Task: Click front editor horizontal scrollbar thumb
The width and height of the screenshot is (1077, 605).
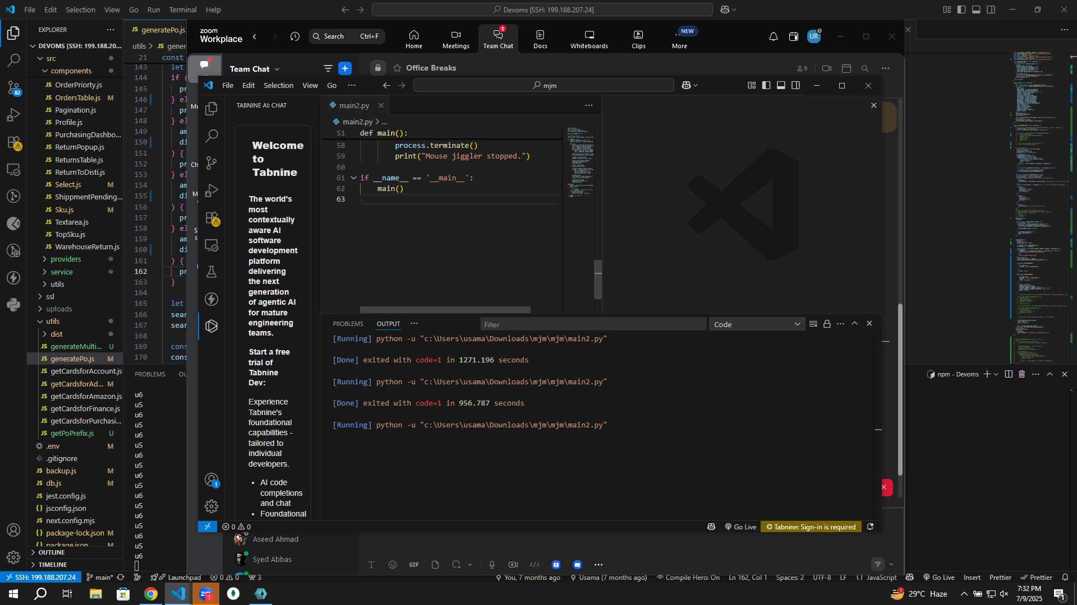Action: [x=445, y=310]
